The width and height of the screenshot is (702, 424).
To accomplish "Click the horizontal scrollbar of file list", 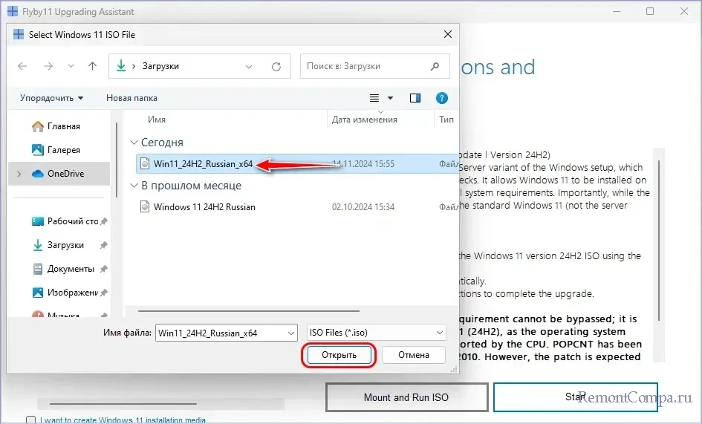I will [249, 310].
